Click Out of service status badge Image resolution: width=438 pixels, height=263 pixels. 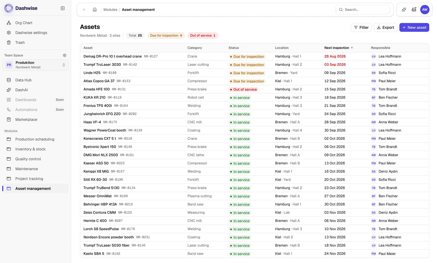243,89
